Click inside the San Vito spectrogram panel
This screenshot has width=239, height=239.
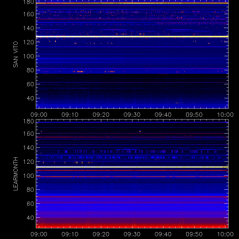tap(132, 54)
